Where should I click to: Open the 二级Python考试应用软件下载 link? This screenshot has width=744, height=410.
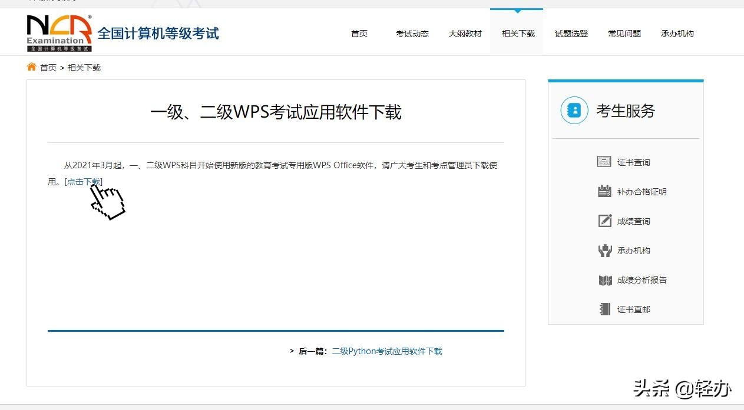[387, 351]
